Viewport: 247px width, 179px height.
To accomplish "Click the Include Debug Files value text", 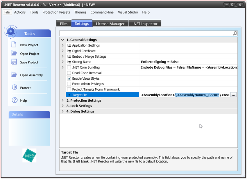I will coord(189,67).
